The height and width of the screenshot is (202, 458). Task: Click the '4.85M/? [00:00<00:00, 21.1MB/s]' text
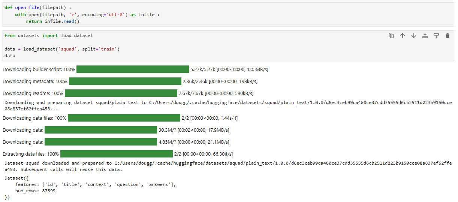[194, 142]
